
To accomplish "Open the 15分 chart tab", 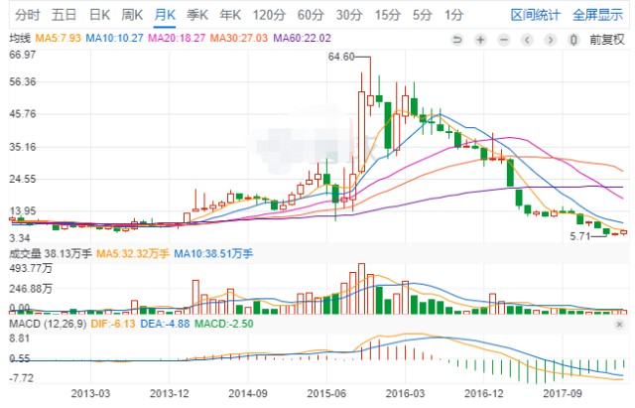I will 387,16.
